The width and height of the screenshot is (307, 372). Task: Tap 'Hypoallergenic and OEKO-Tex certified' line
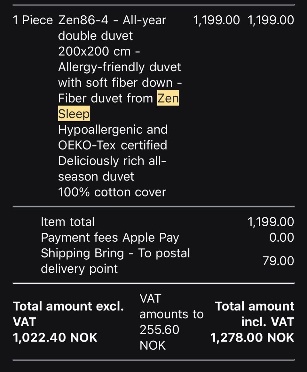[113, 137]
